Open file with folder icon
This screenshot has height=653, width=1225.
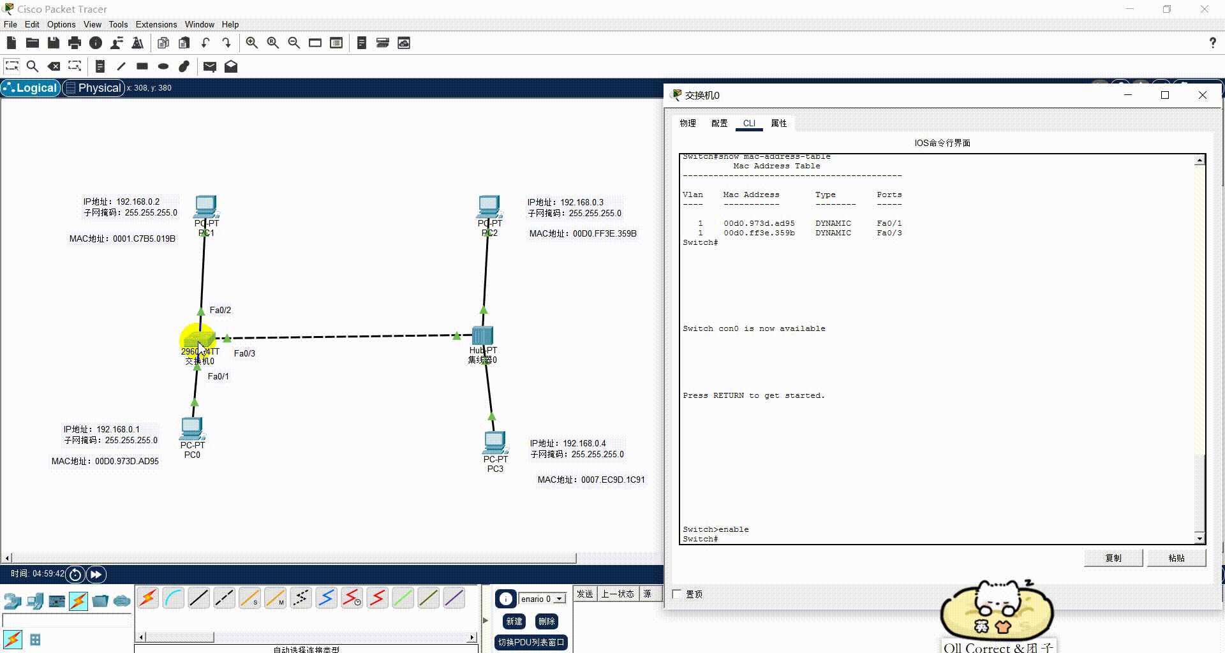(33, 43)
